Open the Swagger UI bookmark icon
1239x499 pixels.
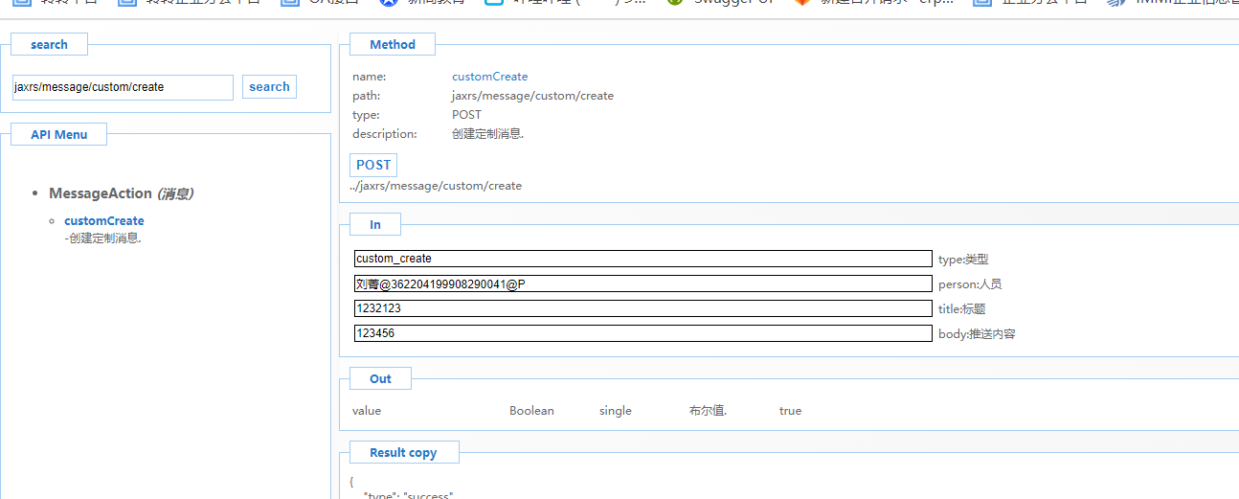675,3
